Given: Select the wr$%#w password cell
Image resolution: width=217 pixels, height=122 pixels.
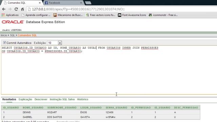Looking at the screenshot, I should coord(111,117).
